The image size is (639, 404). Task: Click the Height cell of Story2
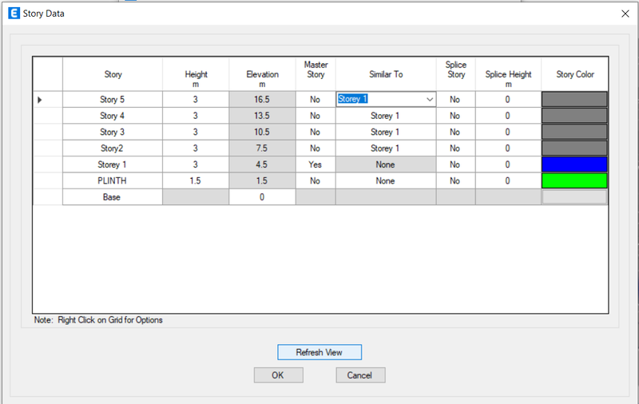click(196, 149)
